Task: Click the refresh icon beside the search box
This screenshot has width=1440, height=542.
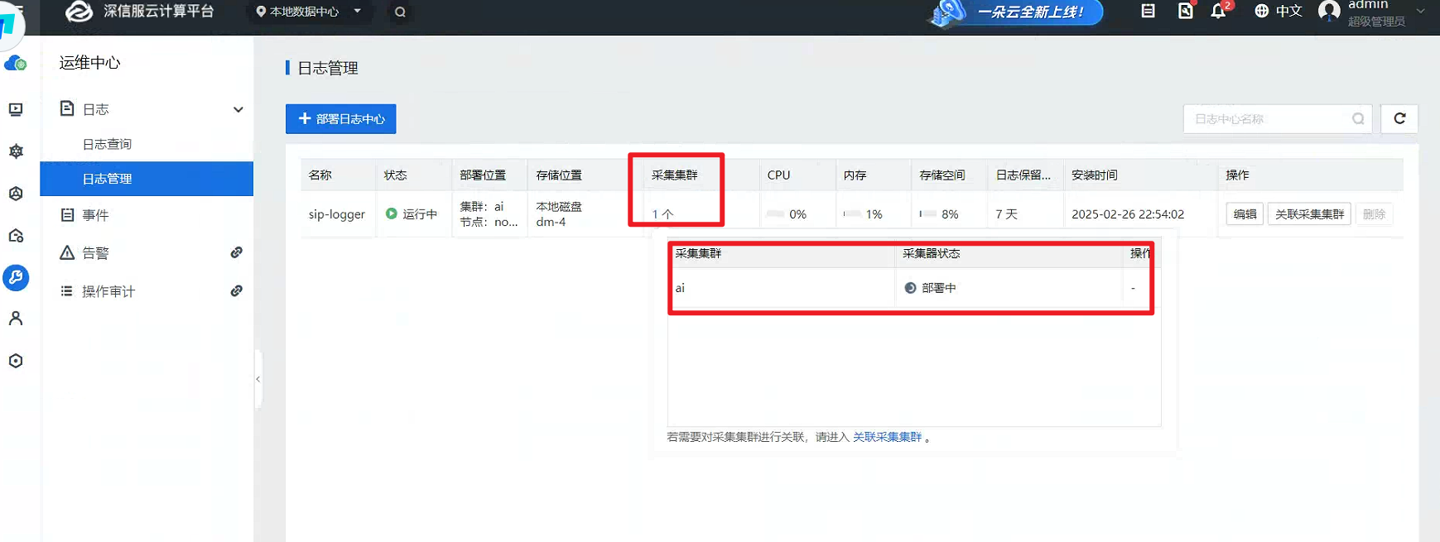Action: pos(1399,118)
